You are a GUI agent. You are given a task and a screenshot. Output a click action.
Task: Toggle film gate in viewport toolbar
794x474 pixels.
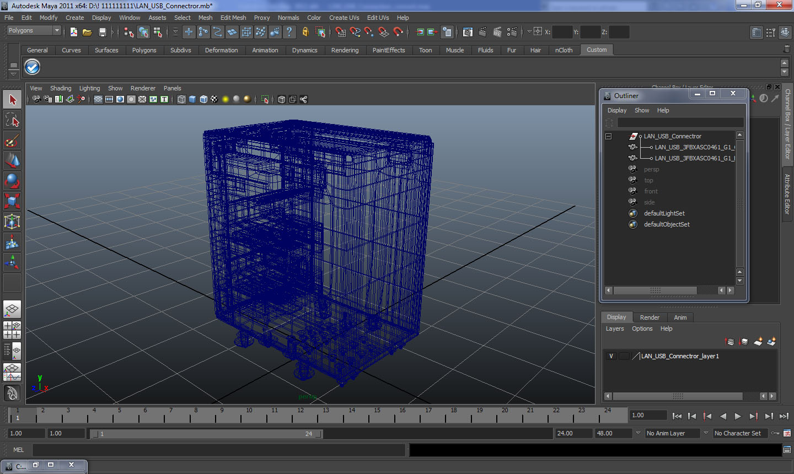pos(109,99)
